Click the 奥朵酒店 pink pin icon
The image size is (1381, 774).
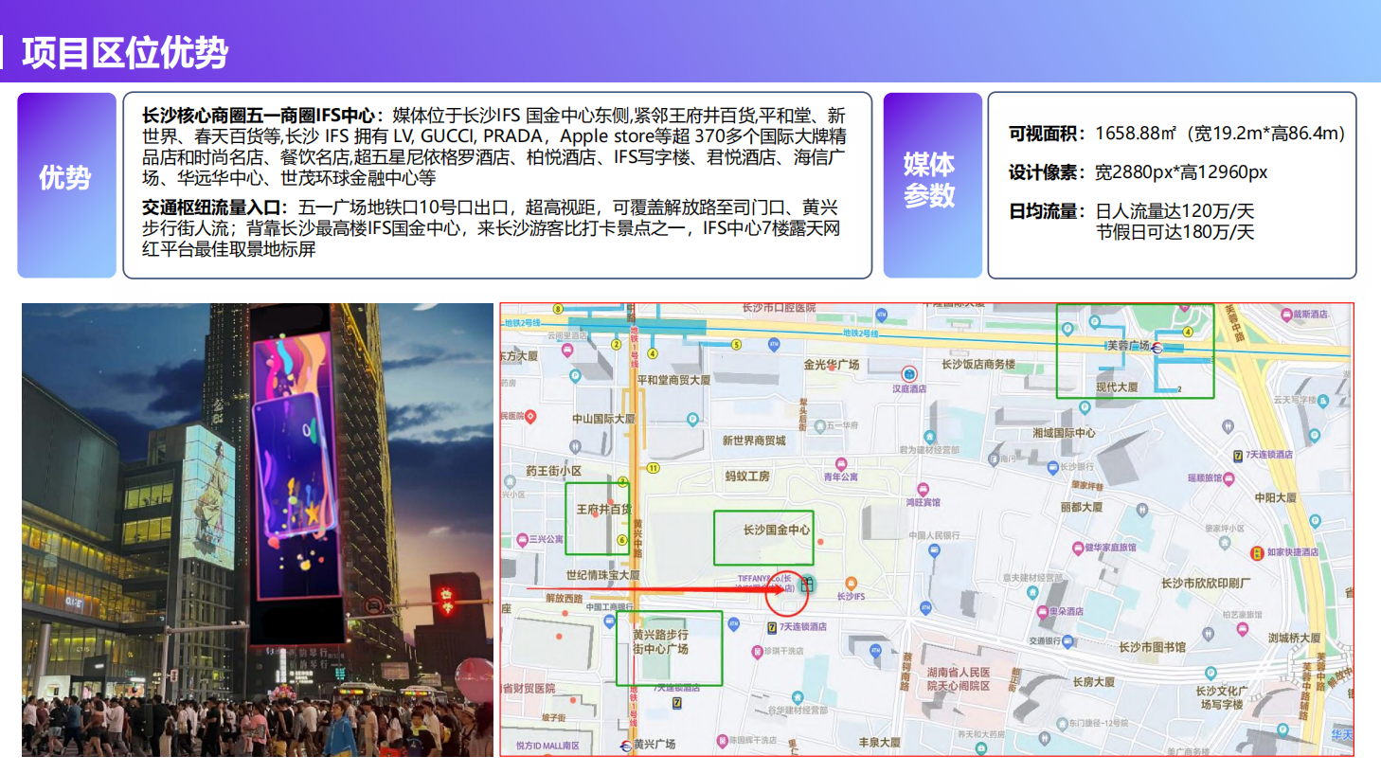tap(1041, 612)
